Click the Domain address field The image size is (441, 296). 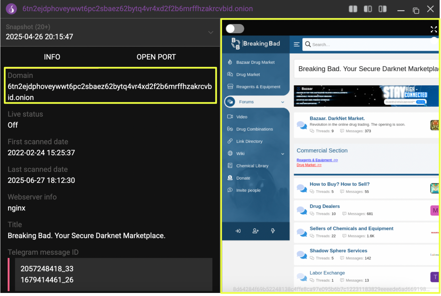[110, 86]
